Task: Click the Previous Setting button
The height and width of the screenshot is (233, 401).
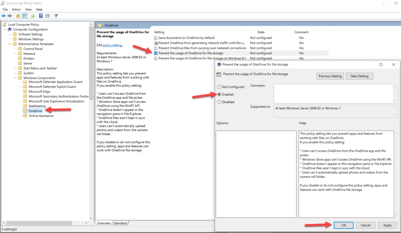Action: [330, 76]
